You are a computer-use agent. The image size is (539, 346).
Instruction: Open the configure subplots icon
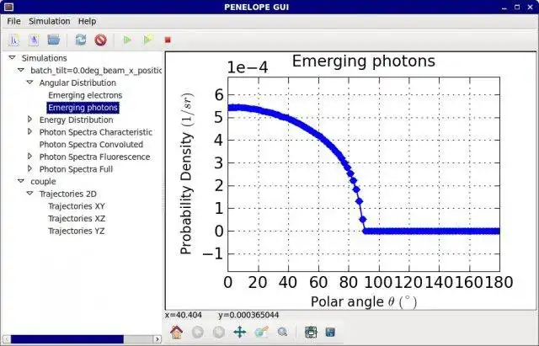point(311,332)
